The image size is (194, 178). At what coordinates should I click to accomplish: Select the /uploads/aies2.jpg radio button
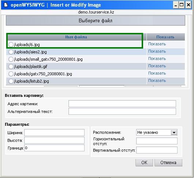pyautogui.click(x=11, y=52)
